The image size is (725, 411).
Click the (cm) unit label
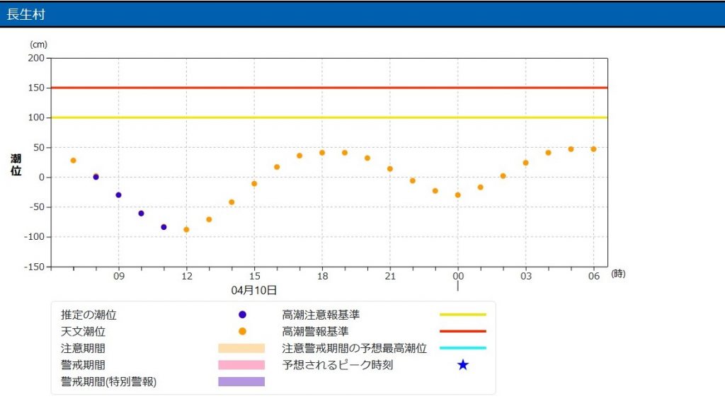38,45
